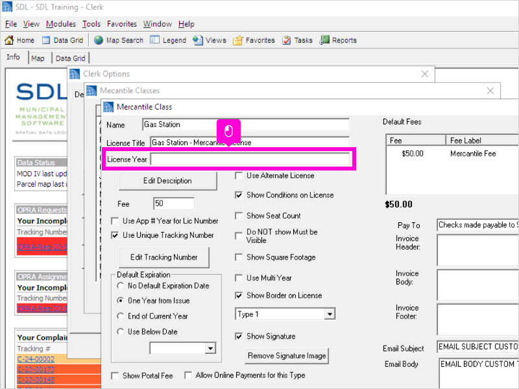This screenshot has height=389, width=519.
Task: Click the Edit Description button
Action: (167, 181)
